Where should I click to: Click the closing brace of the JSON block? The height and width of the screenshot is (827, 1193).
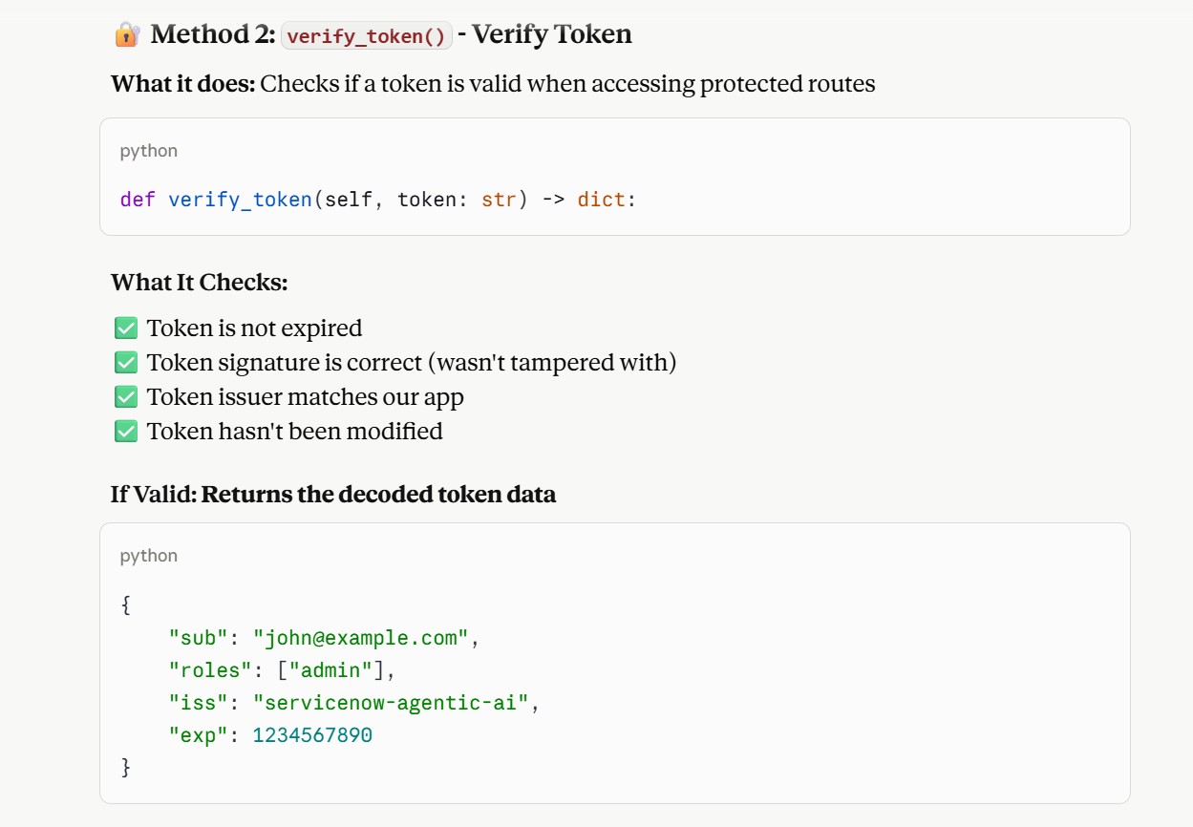point(125,768)
